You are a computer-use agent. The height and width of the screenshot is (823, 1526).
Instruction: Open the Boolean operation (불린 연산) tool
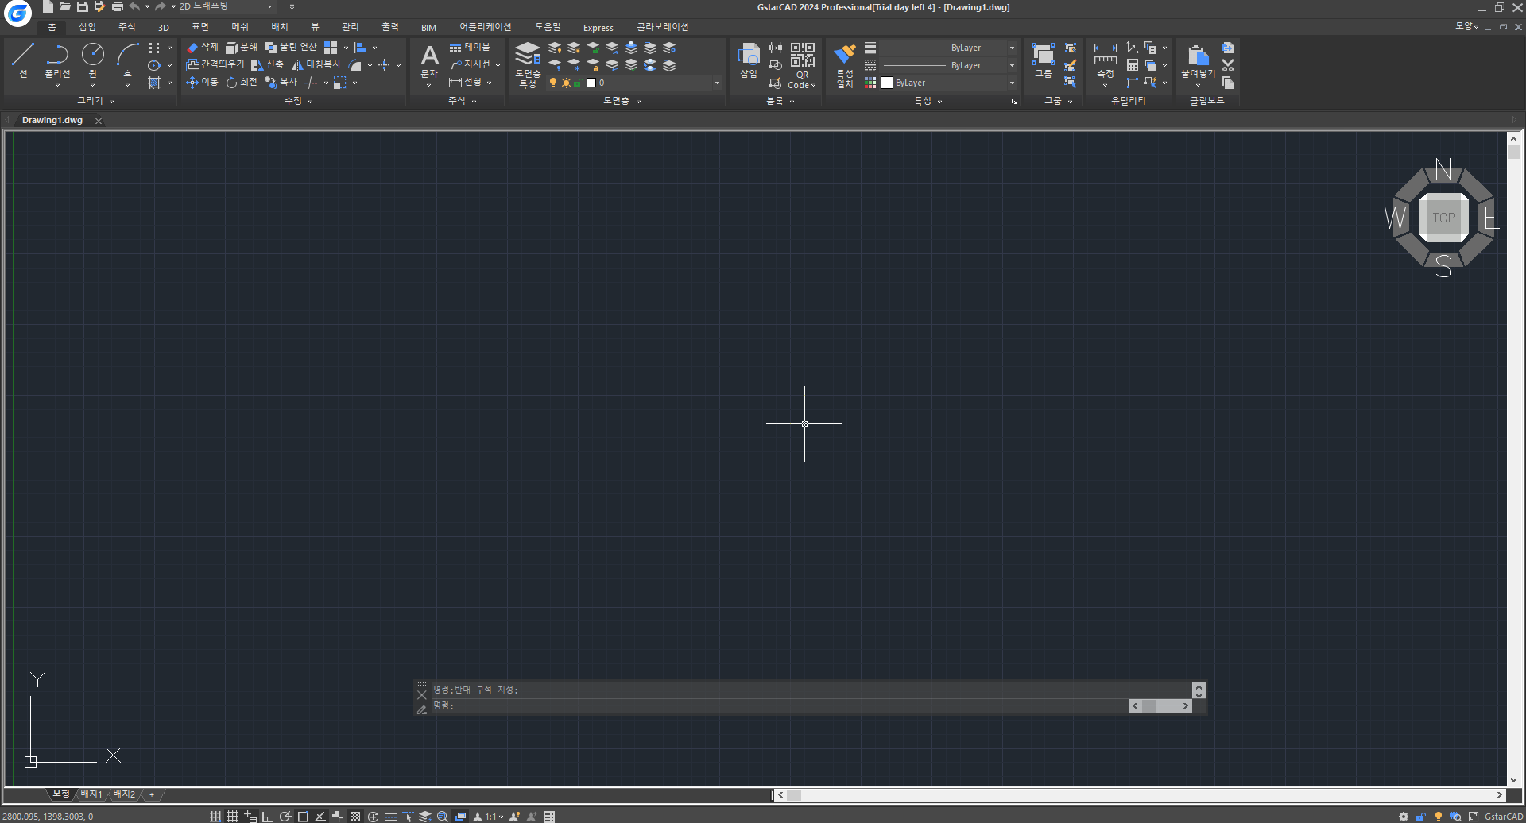click(291, 48)
